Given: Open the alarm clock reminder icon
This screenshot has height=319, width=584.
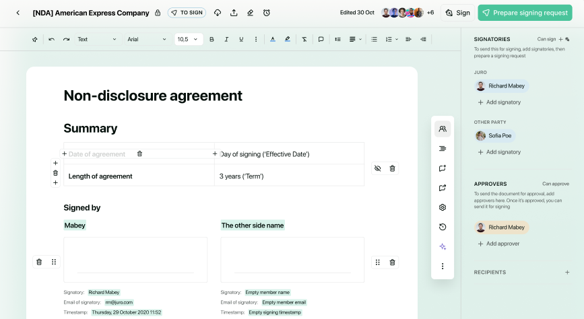Looking at the screenshot, I should pyautogui.click(x=267, y=13).
